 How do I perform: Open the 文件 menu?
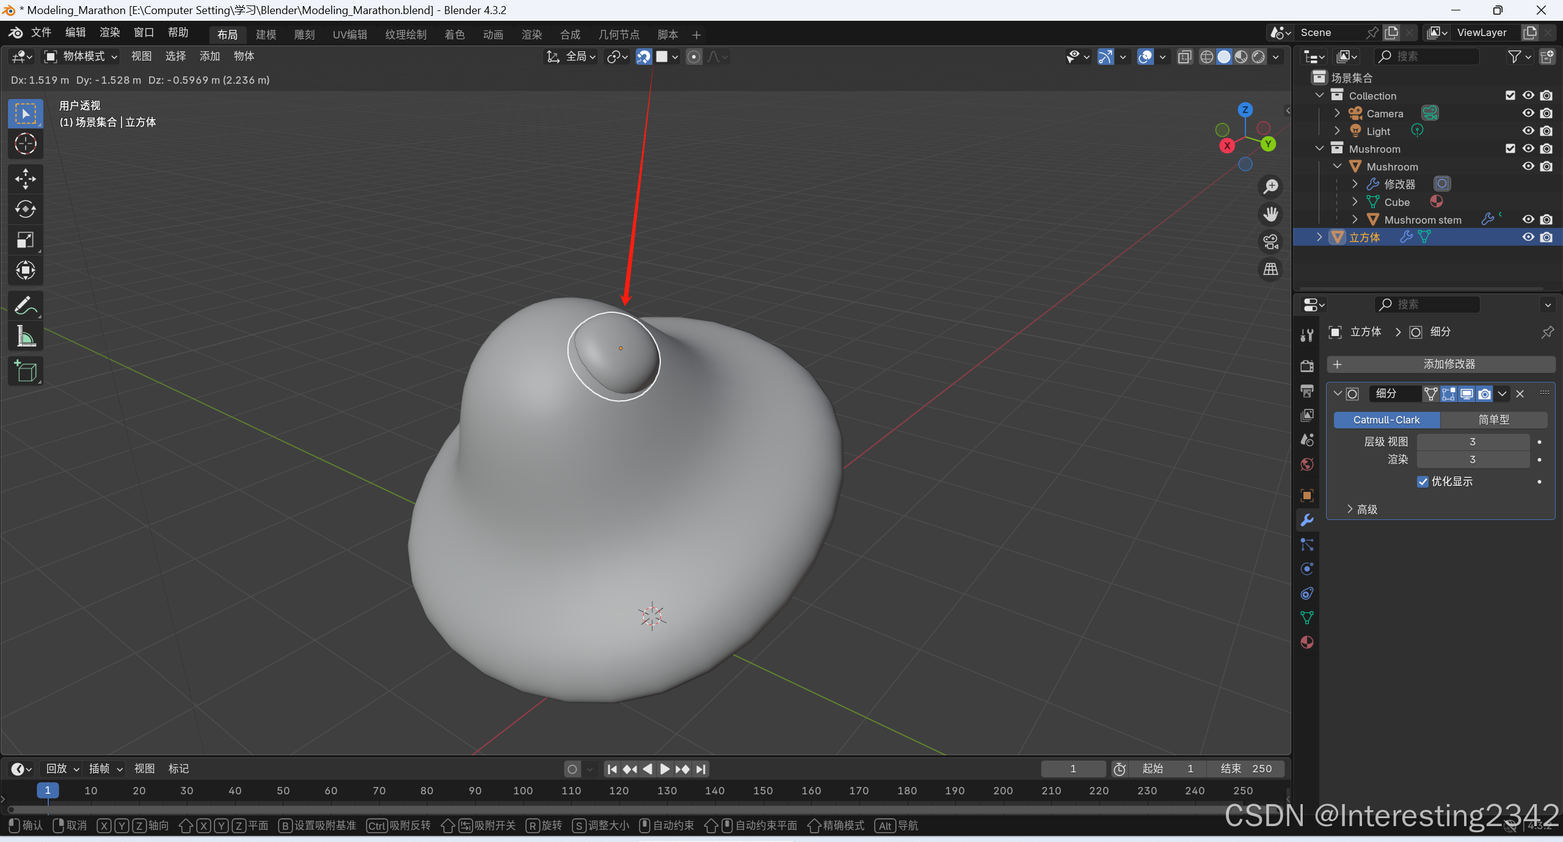(x=41, y=32)
